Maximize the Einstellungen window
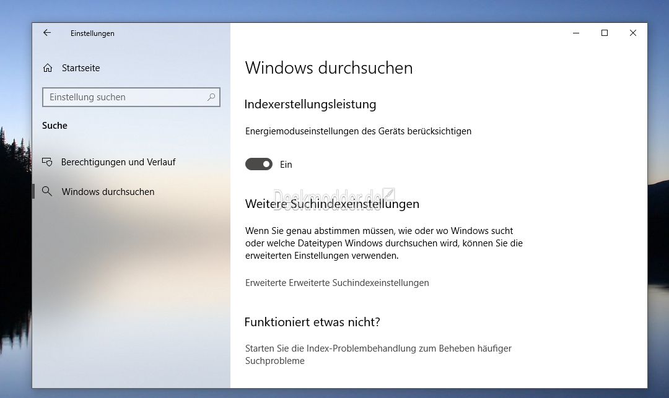Screen dimensions: 669x398 pyautogui.click(x=605, y=33)
